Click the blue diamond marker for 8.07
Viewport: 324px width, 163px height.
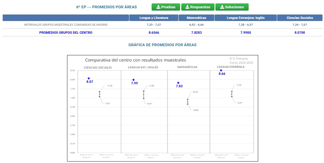coord(89,78)
